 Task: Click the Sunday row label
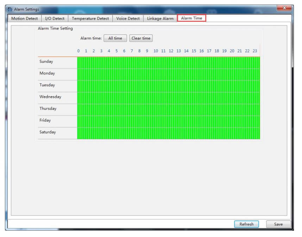(46, 62)
